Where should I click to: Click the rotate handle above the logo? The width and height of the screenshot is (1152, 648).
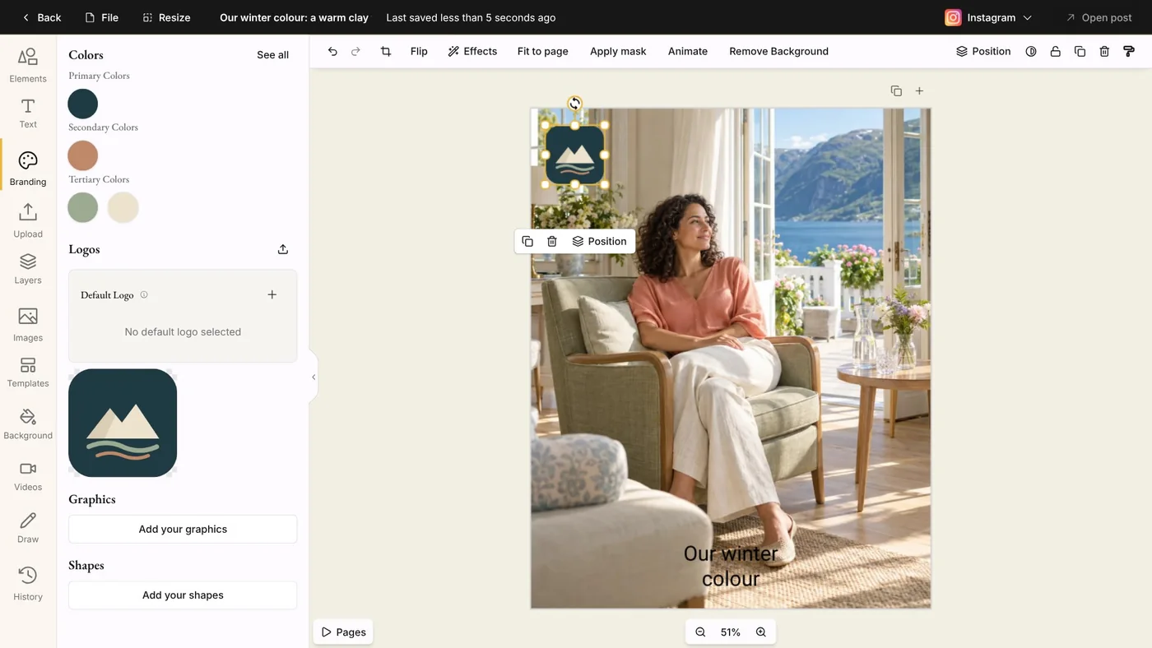574,104
